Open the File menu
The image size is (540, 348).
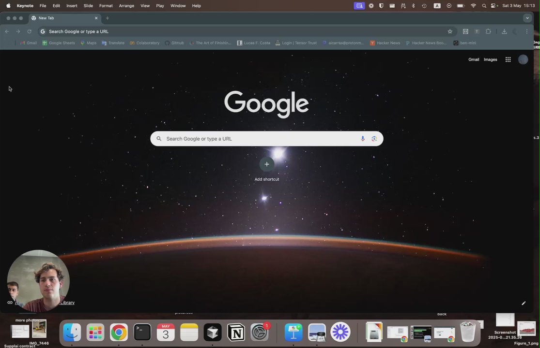coord(43,5)
